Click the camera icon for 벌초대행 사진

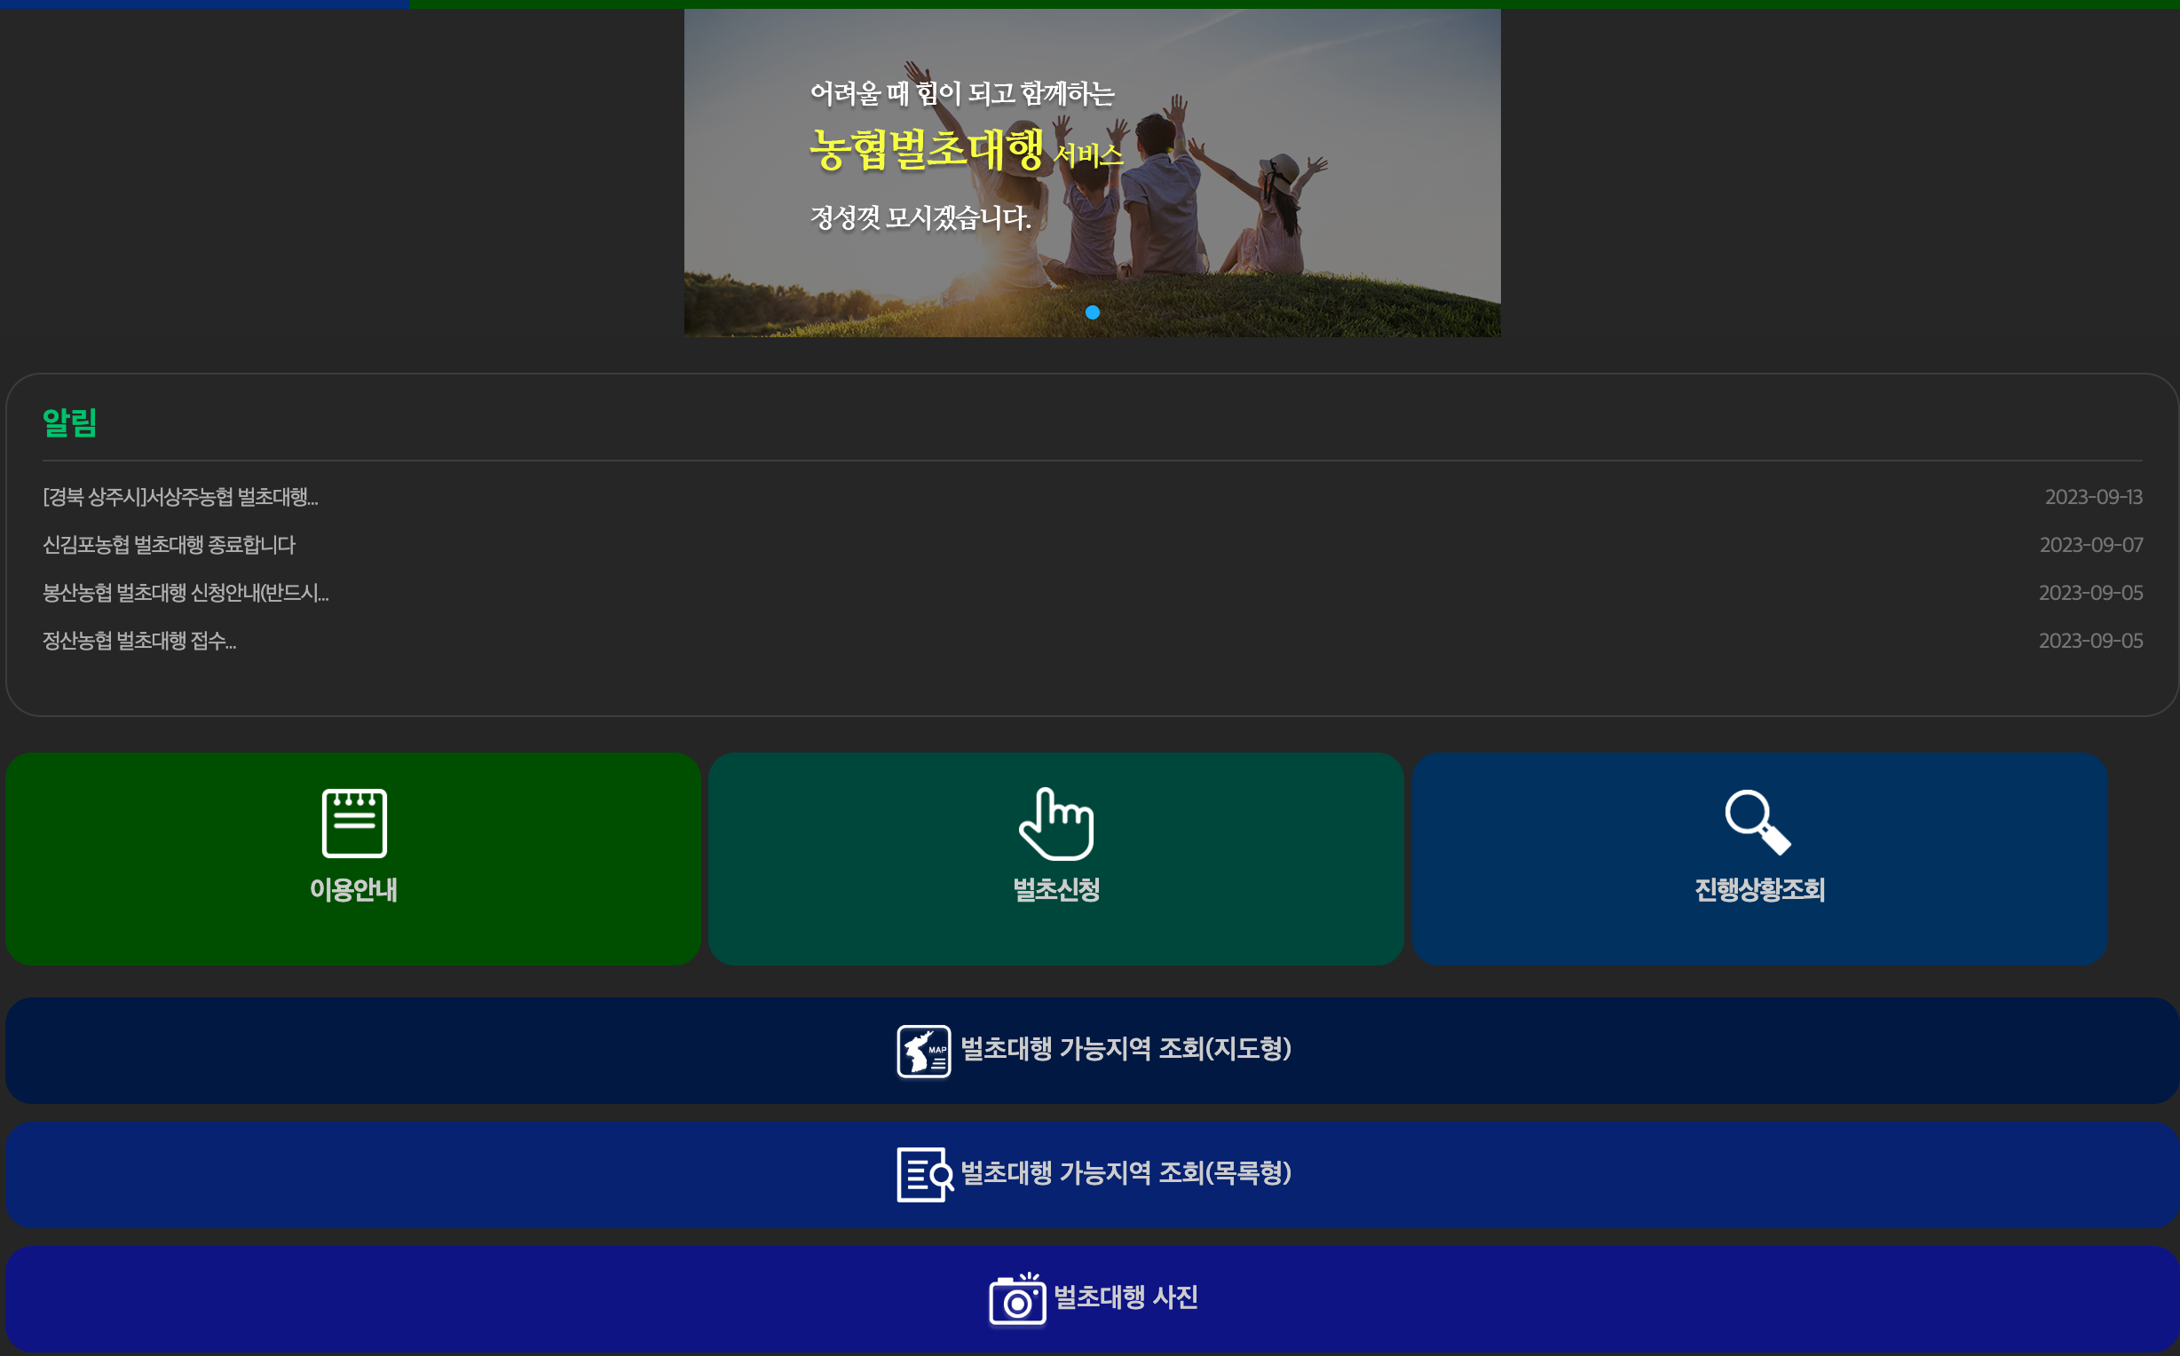pyautogui.click(x=1017, y=1298)
